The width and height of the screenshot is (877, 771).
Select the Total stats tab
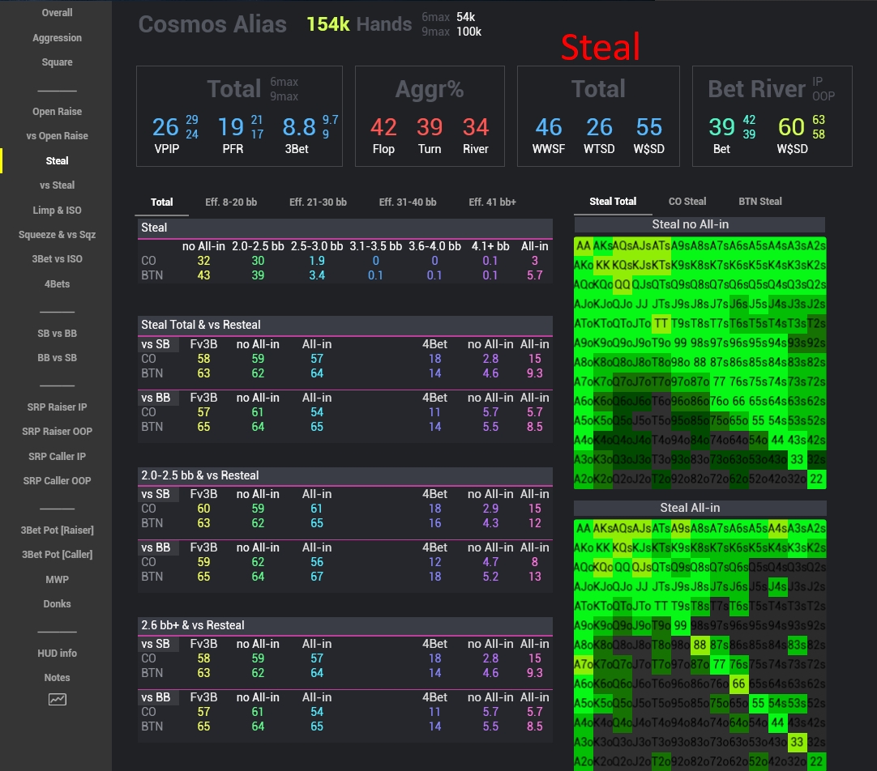161,202
